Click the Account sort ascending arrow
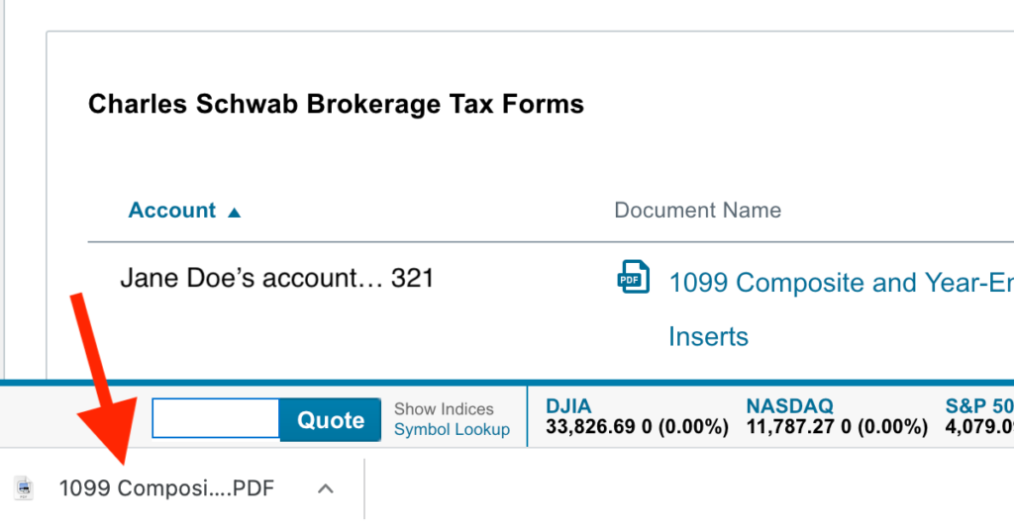1014x526 pixels. point(235,212)
